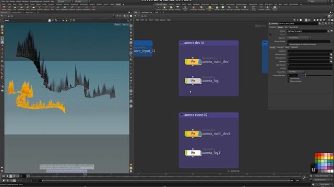Enable the Matte shading checkbox
This screenshot has width=334, height=187.
[289, 78]
